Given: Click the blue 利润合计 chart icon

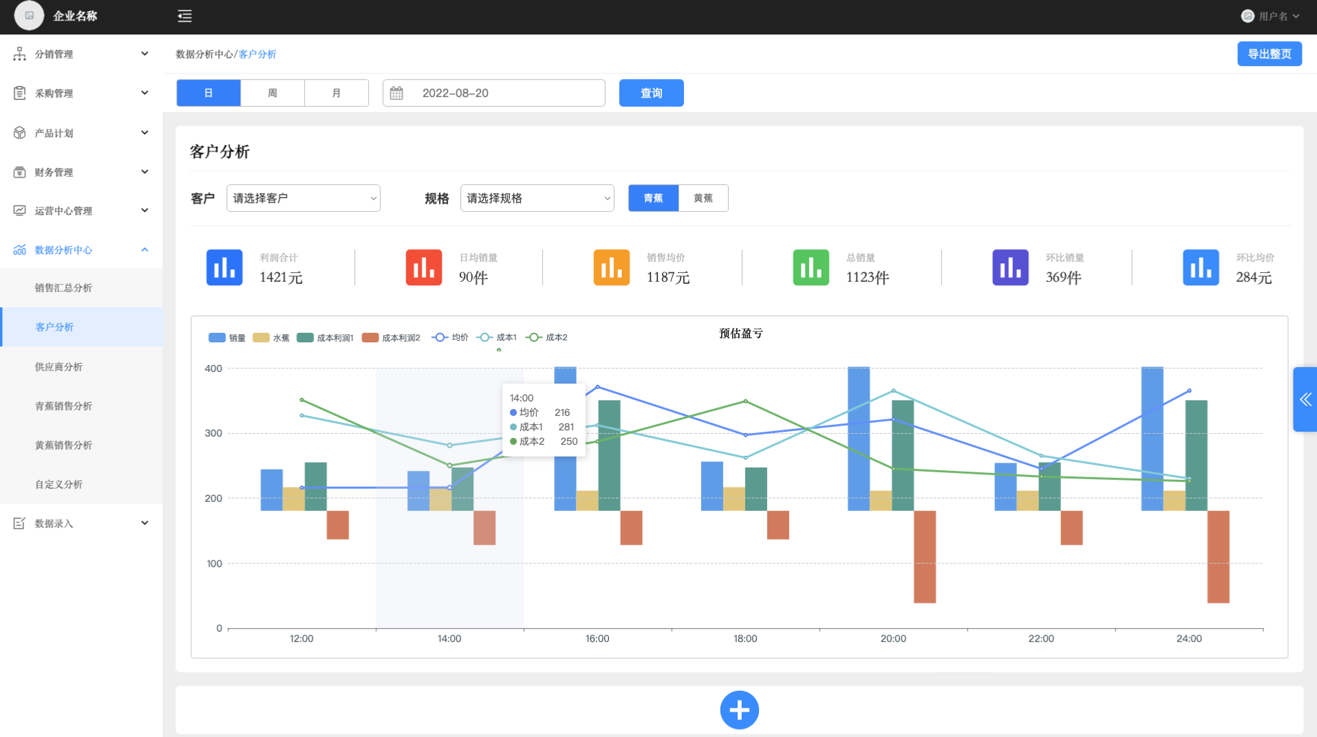Looking at the screenshot, I should tap(224, 267).
